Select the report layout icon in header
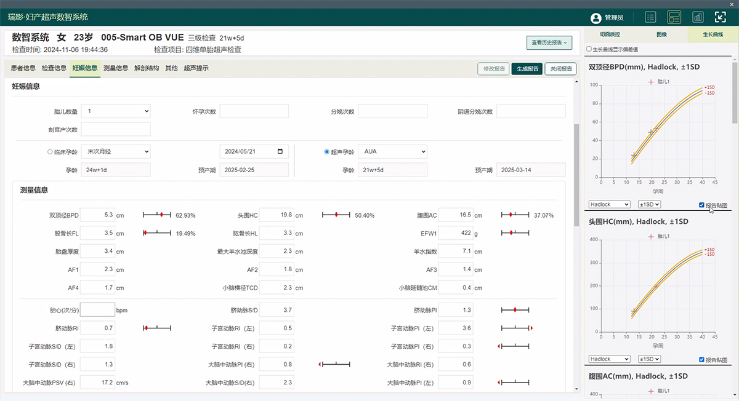The image size is (739, 401). 674,17
